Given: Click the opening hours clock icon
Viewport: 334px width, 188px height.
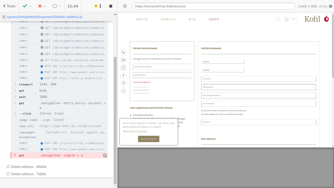Looking at the screenshot, I should 123,68.
